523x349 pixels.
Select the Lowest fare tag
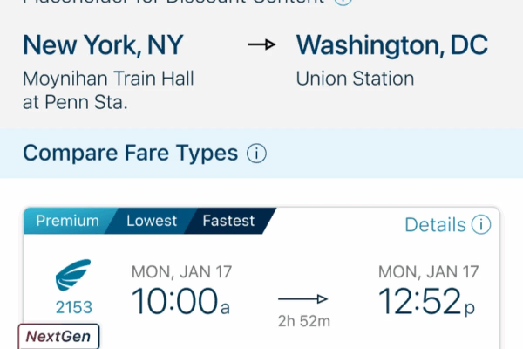pyautogui.click(x=151, y=221)
